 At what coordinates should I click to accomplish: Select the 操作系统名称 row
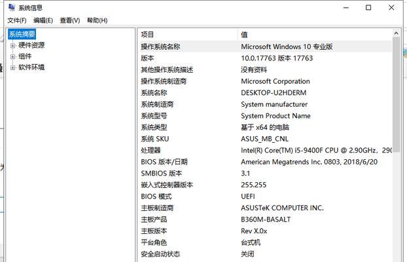point(265,47)
